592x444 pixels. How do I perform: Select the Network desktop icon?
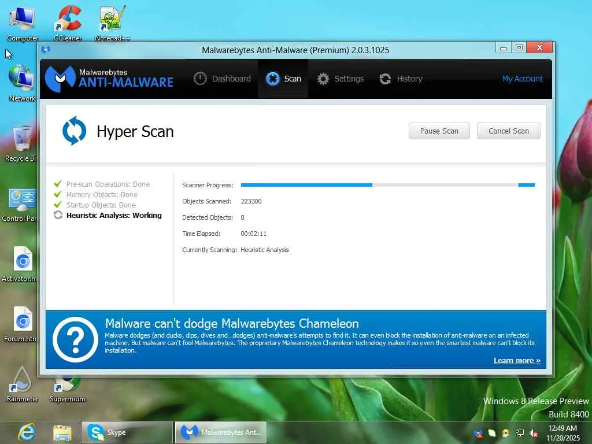tap(23, 83)
